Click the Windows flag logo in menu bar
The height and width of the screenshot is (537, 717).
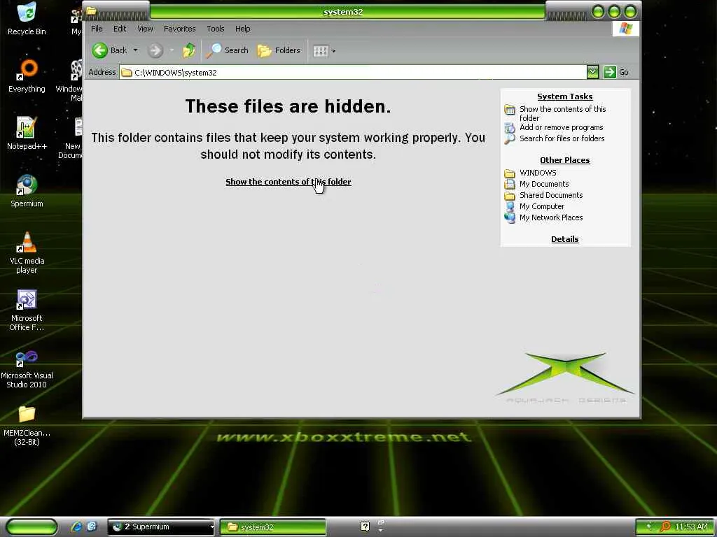pos(625,29)
